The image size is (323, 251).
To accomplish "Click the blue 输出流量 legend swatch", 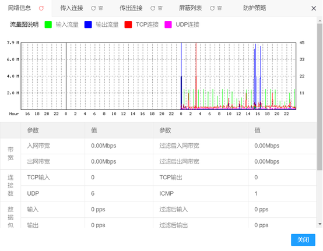I will 88,24.
